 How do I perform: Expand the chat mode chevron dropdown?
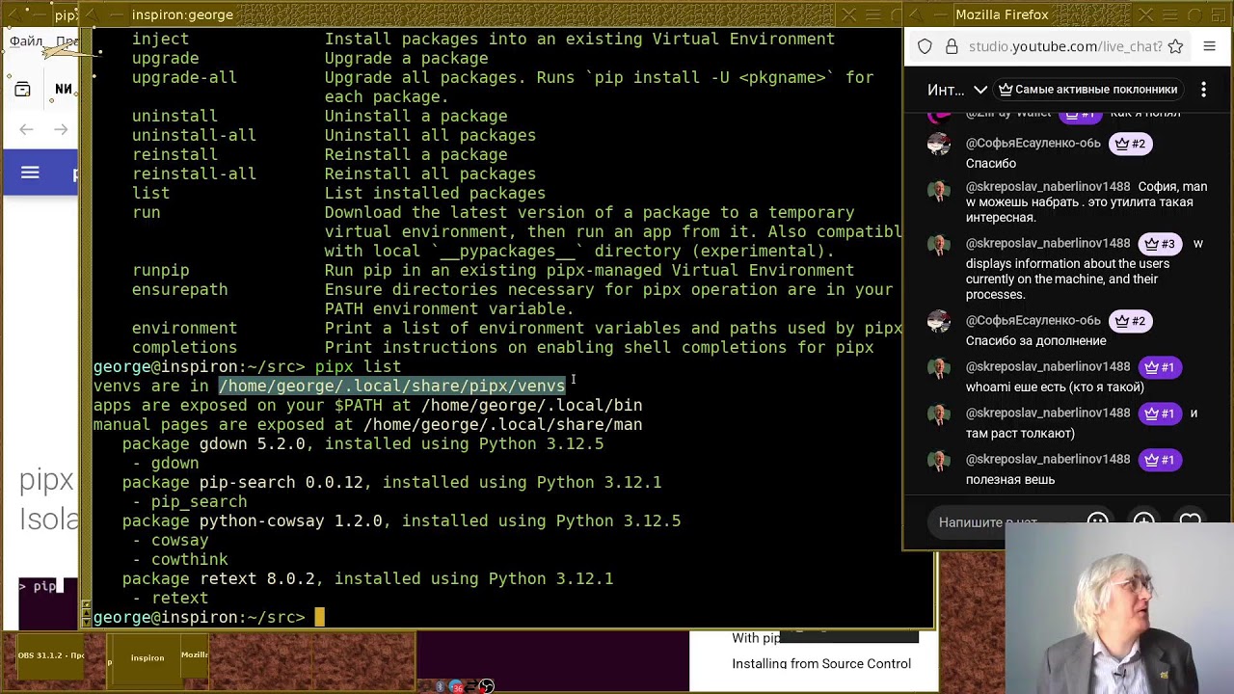pyautogui.click(x=980, y=90)
